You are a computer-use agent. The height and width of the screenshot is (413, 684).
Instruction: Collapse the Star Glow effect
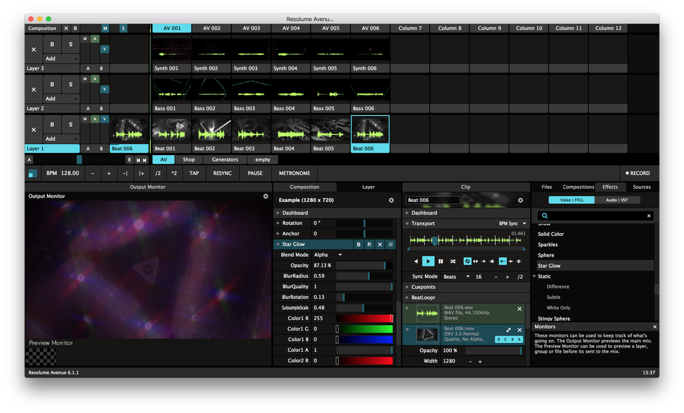point(278,244)
